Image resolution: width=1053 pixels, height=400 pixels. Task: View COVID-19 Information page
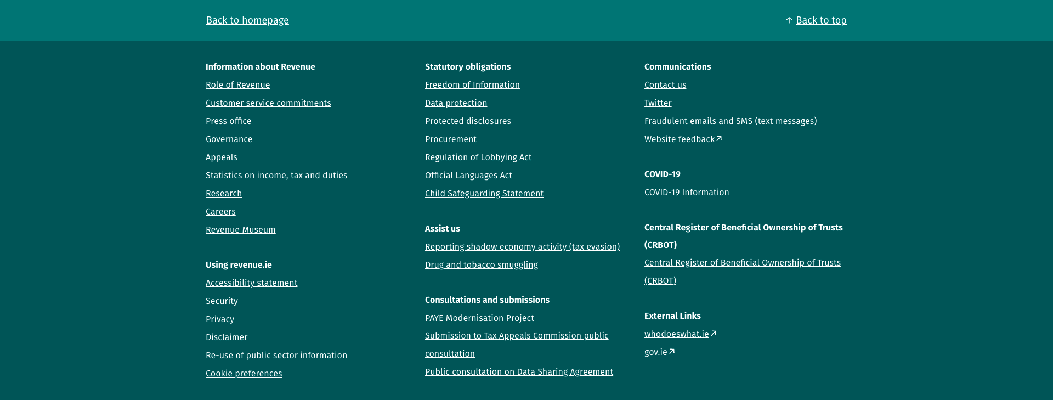[x=687, y=193]
